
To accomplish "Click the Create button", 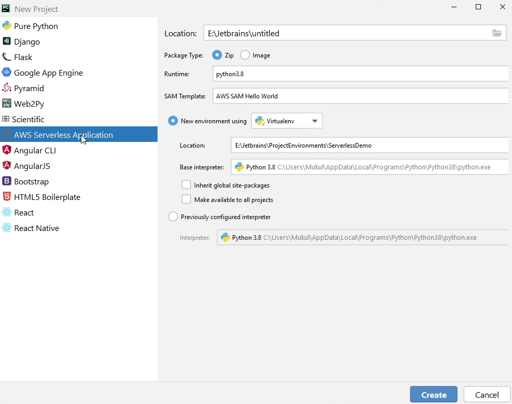I will click(x=433, y=395).
